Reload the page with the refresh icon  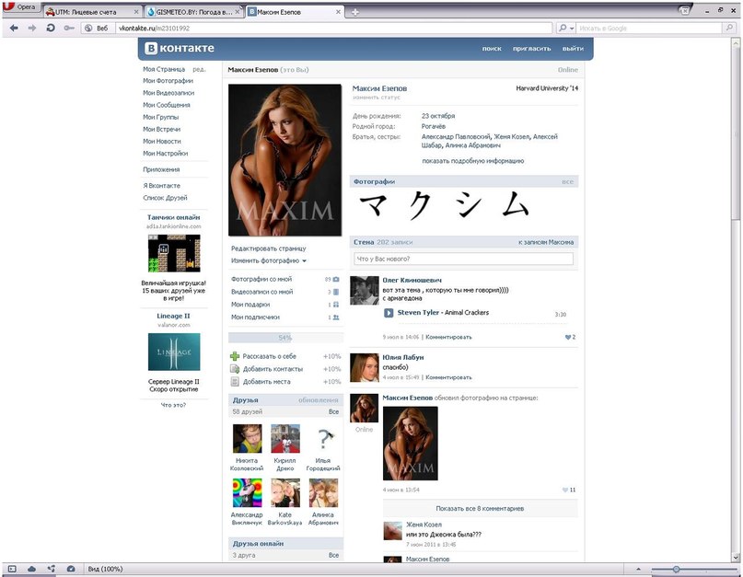point(51,29)
